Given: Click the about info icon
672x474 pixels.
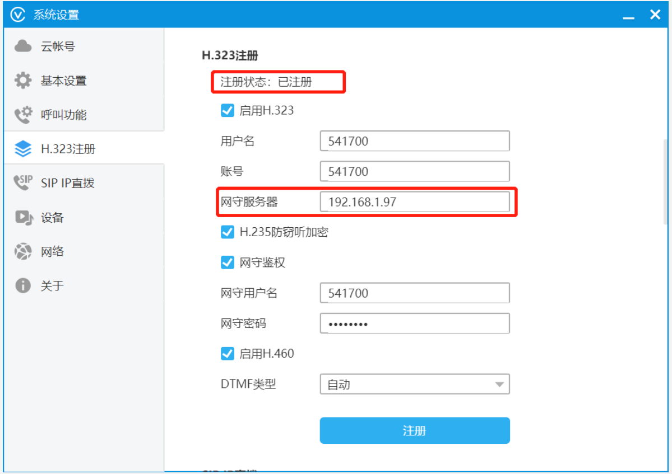Looking at the screenshot, I should (x=23, y=285).
